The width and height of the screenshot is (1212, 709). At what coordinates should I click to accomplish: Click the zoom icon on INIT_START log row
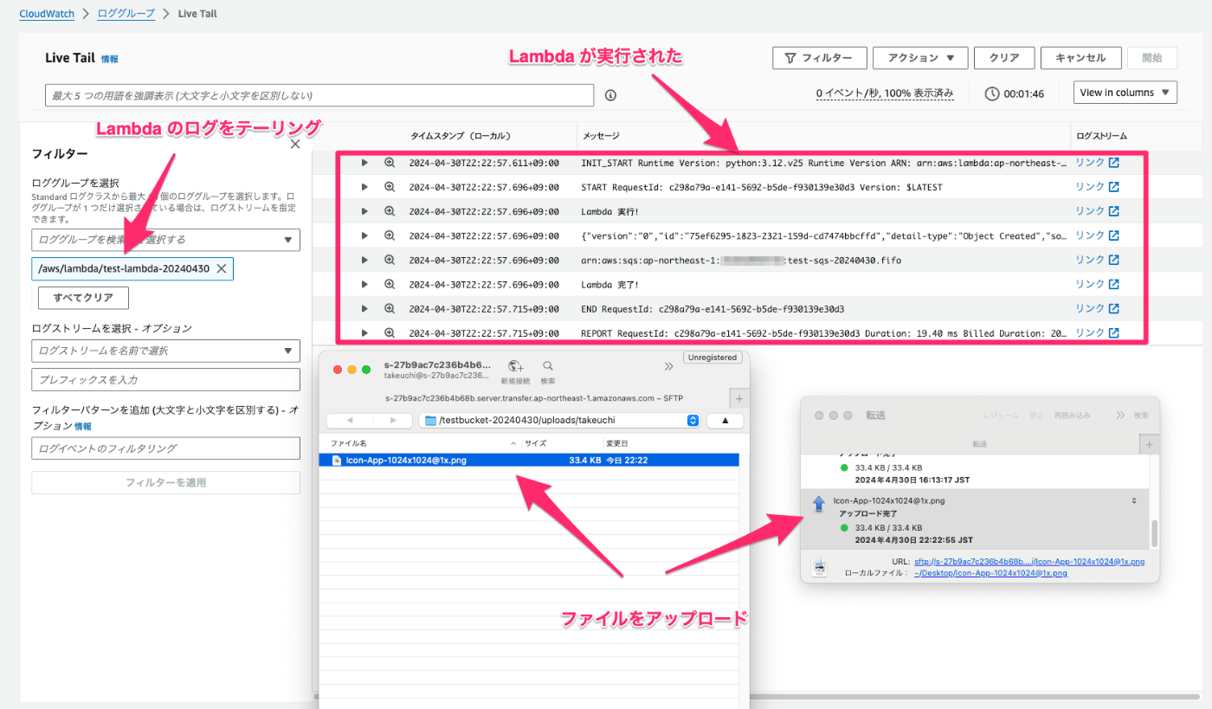pos(390,163)
